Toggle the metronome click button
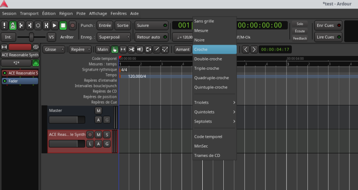The height and width of the screenshot is (190, 358). [13, 25]
